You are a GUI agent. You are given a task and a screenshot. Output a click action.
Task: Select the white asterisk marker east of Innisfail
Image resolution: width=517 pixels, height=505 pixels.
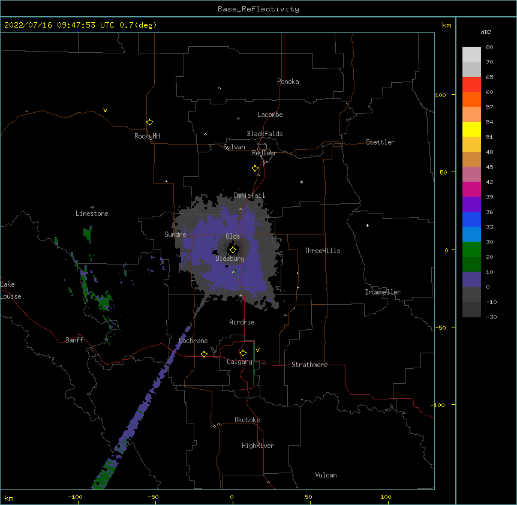301,182
